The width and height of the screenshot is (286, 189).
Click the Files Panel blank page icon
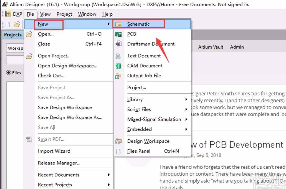click(118, 151)
